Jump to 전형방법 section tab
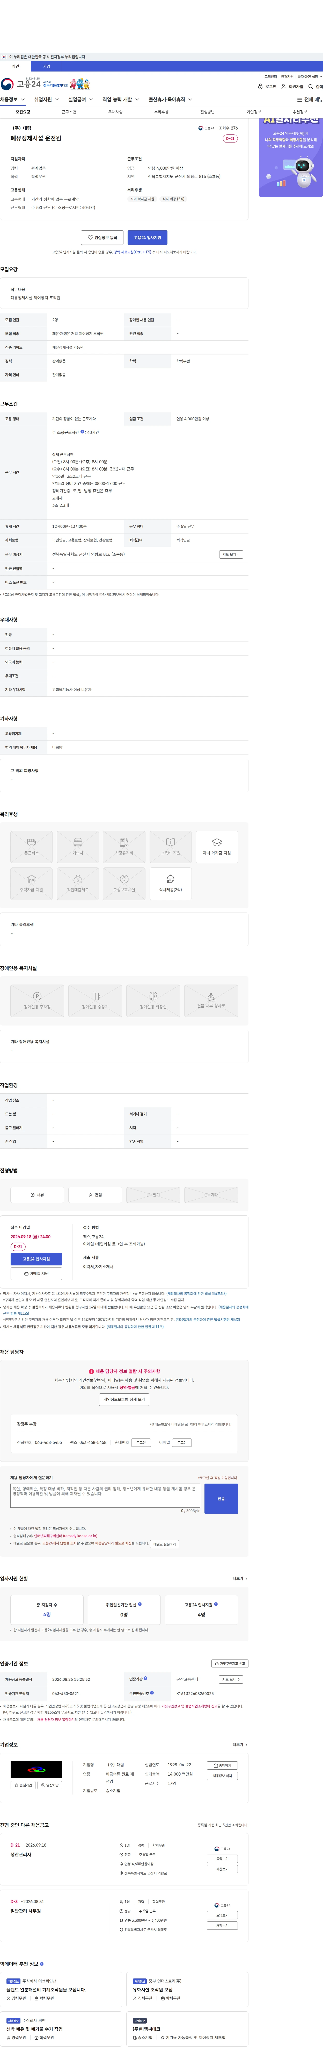The height and width of the screenshot is (2058, 323). 207,112
